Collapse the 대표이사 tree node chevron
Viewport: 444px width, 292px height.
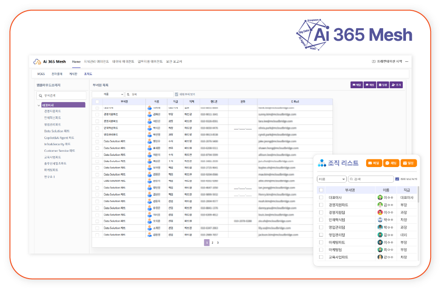pyautogui.click(x=39, y=105)
